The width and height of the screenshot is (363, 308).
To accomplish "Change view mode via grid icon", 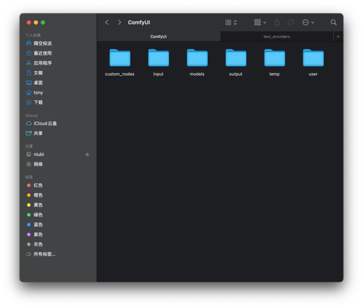I will point(231,22).
